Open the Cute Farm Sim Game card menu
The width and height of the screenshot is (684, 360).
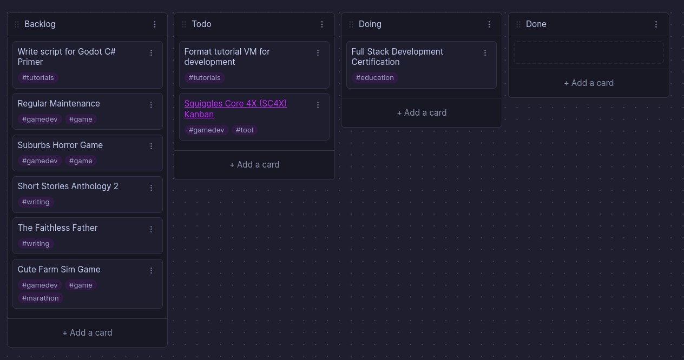(x=152, y=271)
